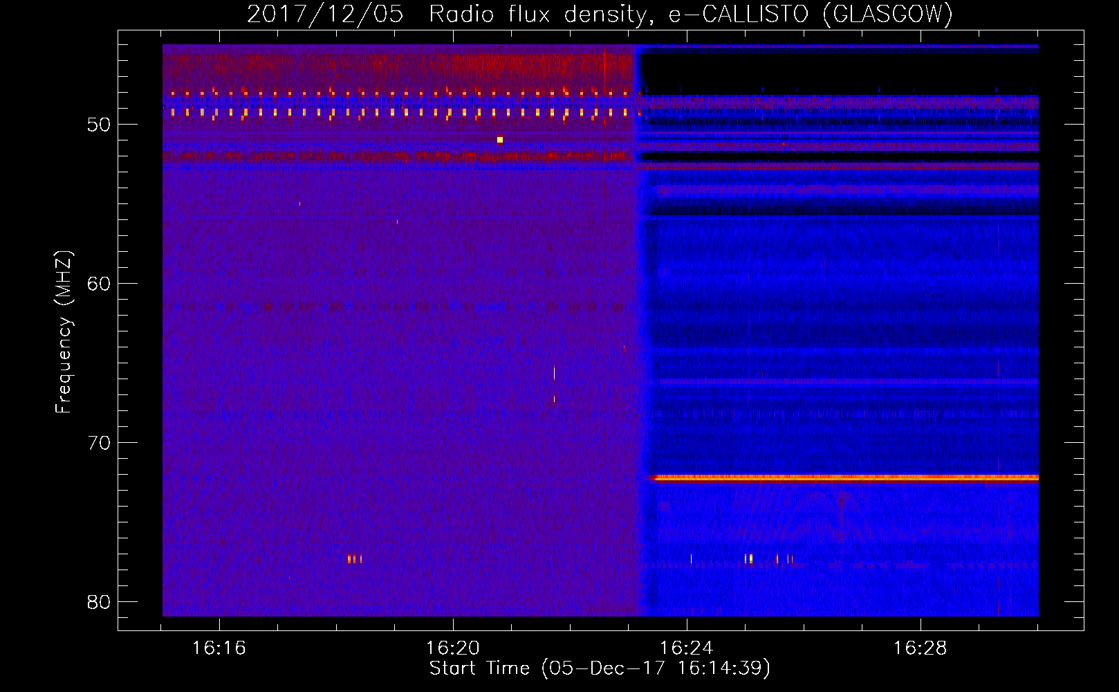The image size is (1119, 692).
Task: Click the 80 MHz frequency tick label
Action: 100,602
